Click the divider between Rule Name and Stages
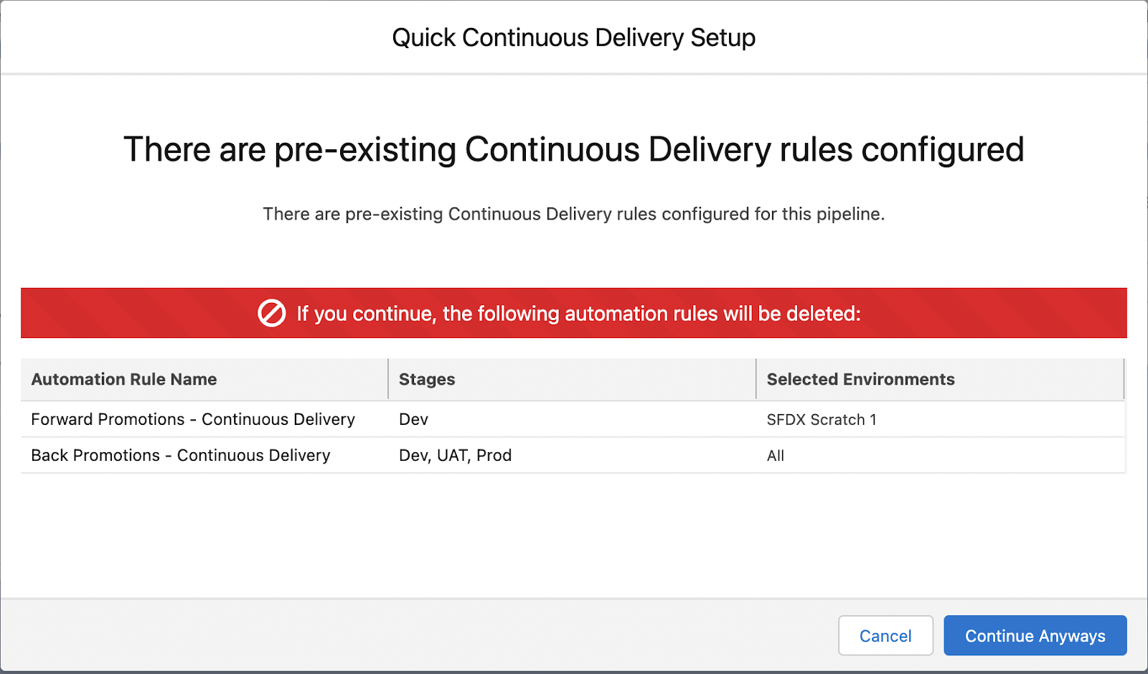 point(388,379)
